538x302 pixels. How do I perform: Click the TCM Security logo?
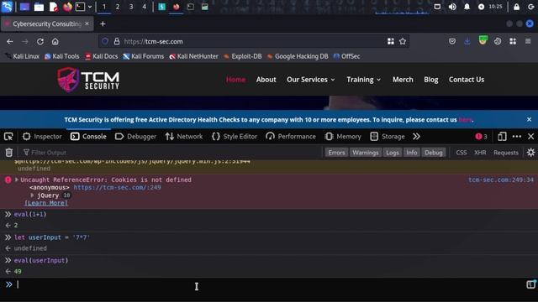[88, 80]
